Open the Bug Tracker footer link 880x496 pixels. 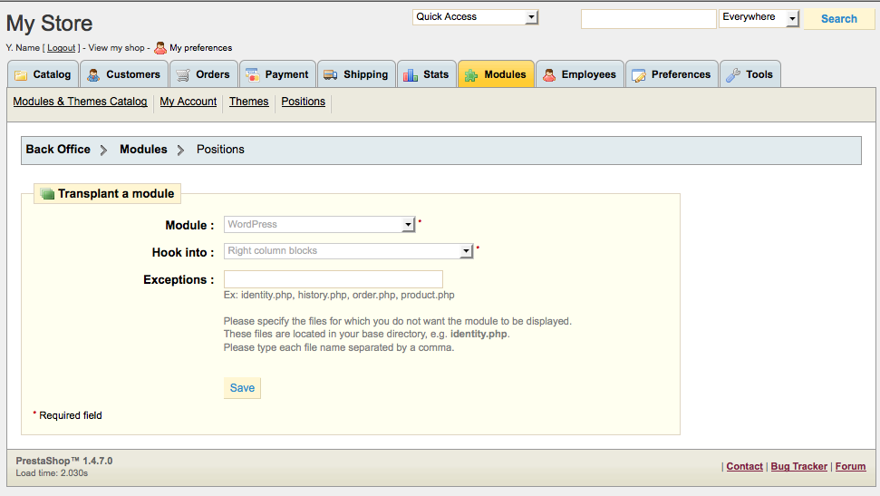[799, 466]
